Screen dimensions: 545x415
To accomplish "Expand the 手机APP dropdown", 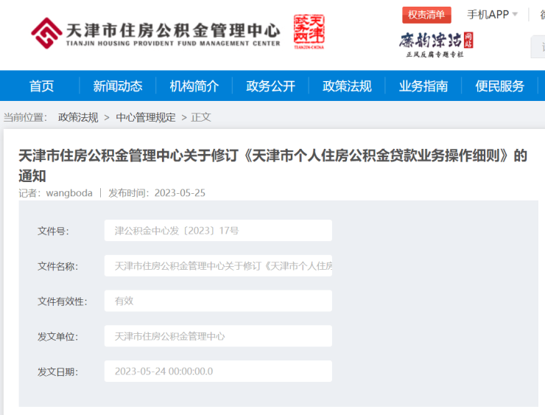I will click(492, 15).
